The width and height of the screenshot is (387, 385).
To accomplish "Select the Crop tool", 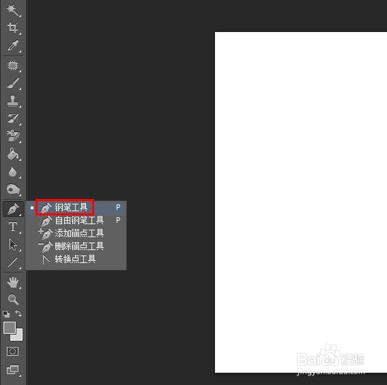I will [13, 28].
